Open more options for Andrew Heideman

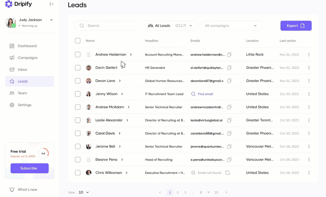coord(309,55)
